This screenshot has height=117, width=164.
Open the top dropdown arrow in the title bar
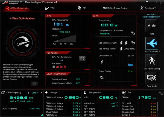147,2
